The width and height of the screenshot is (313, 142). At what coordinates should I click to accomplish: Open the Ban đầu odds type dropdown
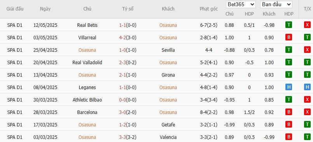coord(276,4)
